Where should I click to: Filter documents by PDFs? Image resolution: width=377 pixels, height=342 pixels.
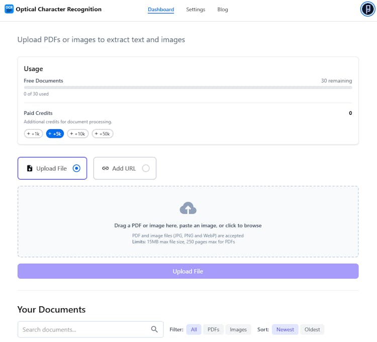click(213, 329)
